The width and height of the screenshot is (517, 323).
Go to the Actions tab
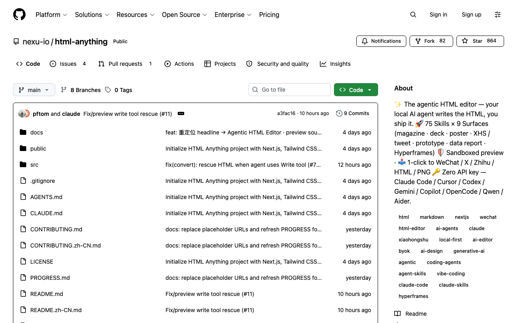pyautogui.click(x=179, y=64)
